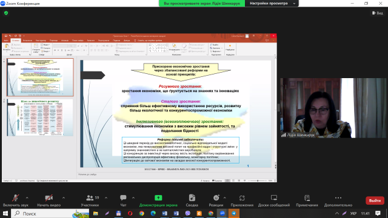The height and width of the screenshot is (218, 388).
Task: Show hidden system tray icons
Action: coord(337,213)
